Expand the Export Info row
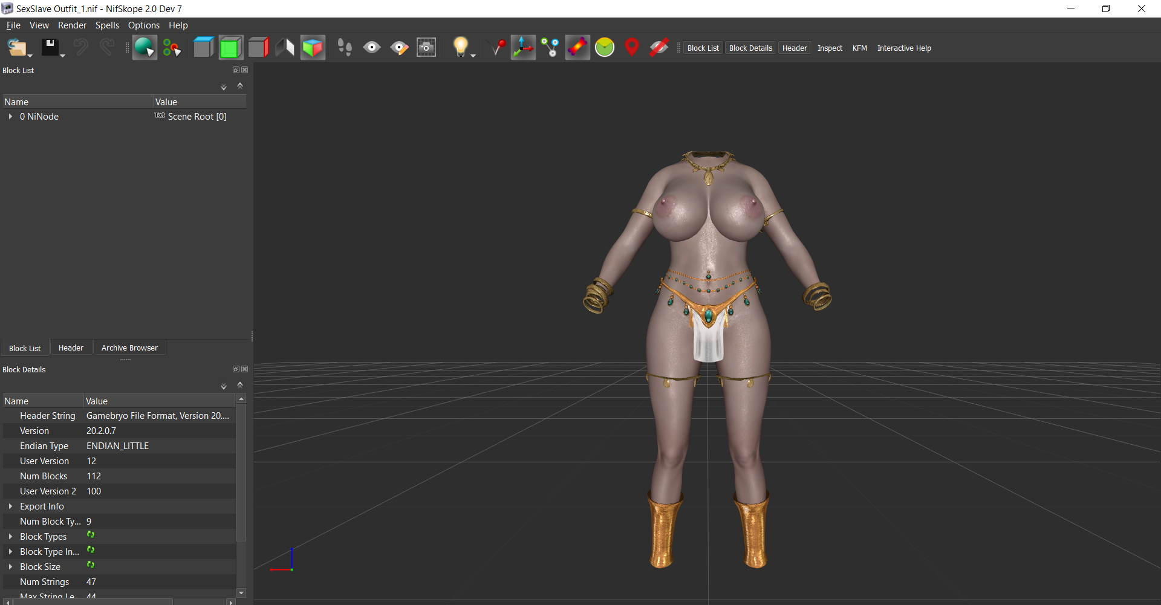Screen dimensions: 1161x605 10,506
